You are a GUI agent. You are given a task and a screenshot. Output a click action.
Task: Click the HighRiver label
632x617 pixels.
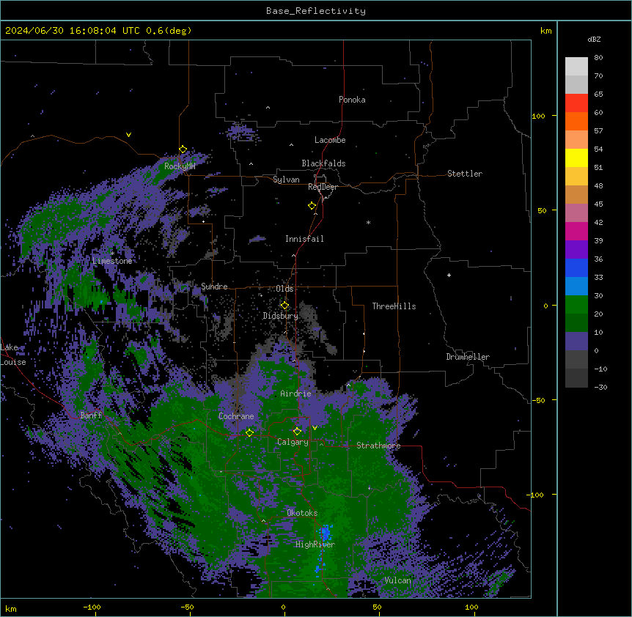[315, 544]
